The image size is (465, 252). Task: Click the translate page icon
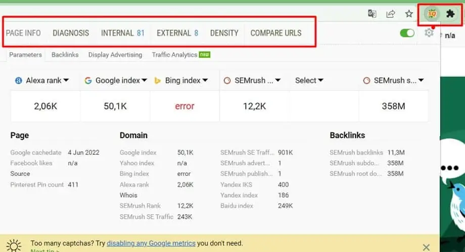pos(372,14)
